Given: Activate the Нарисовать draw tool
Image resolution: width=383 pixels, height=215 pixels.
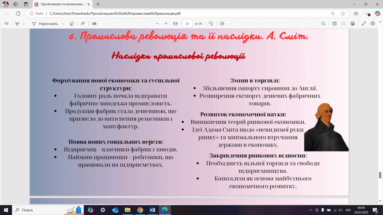Looking at the screenshot, I should pos(45,24).
